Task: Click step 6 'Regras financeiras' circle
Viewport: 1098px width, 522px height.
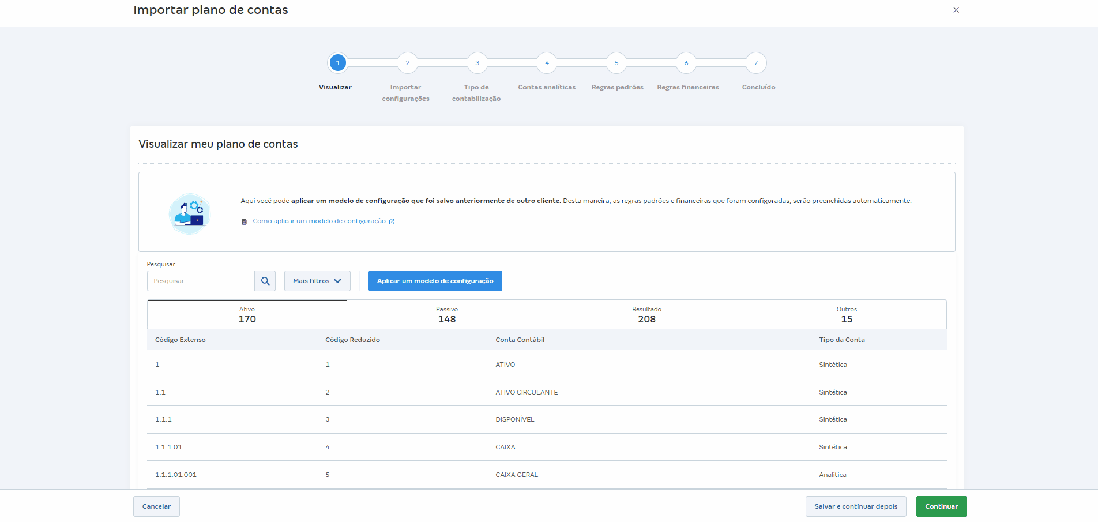Action: pyautogui.click(x=686, y=63)
